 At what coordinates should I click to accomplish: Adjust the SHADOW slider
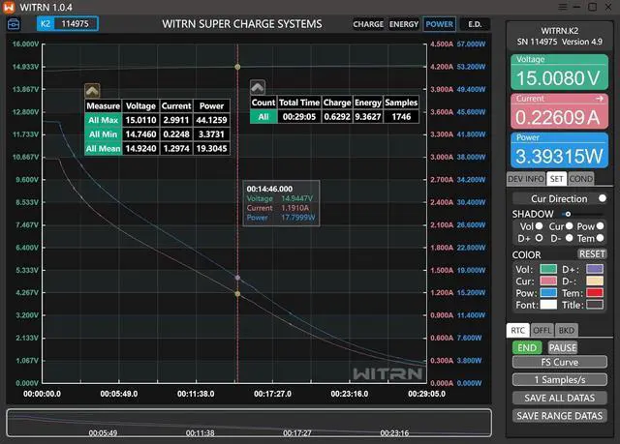coord(566,214)
